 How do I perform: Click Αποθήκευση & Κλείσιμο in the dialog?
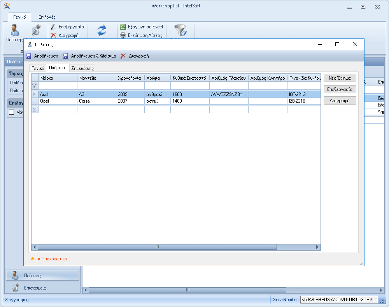coord(89,56)
